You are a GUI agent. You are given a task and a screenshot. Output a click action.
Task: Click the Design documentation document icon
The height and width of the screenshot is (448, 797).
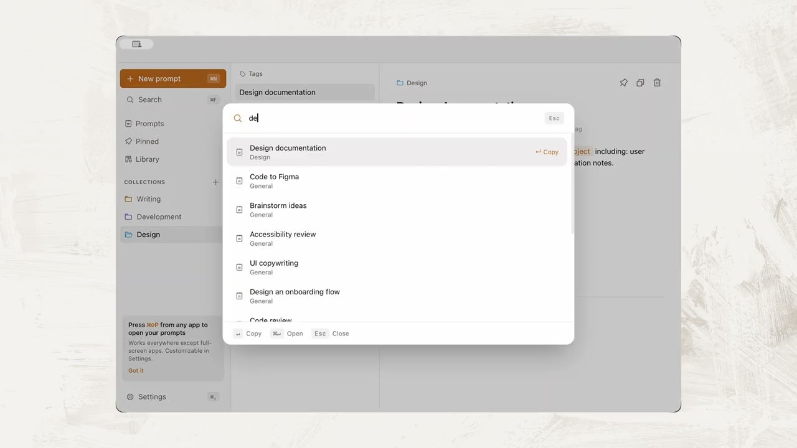239,152
